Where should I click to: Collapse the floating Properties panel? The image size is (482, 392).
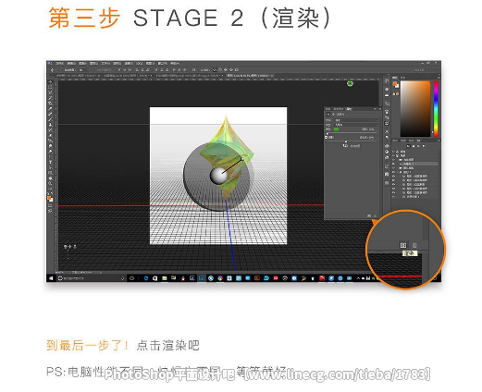click(x=375, y=109)
